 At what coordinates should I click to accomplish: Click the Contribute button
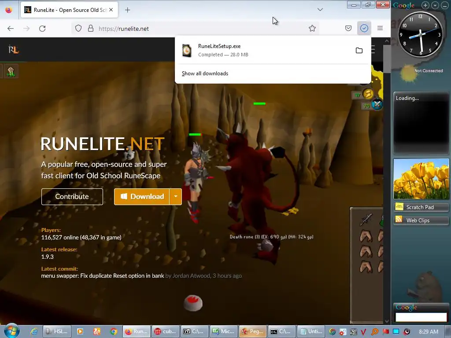72,197
